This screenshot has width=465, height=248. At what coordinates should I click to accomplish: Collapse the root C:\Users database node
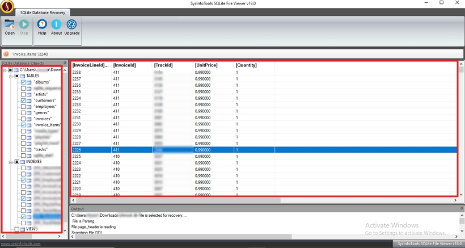point(5,70)
